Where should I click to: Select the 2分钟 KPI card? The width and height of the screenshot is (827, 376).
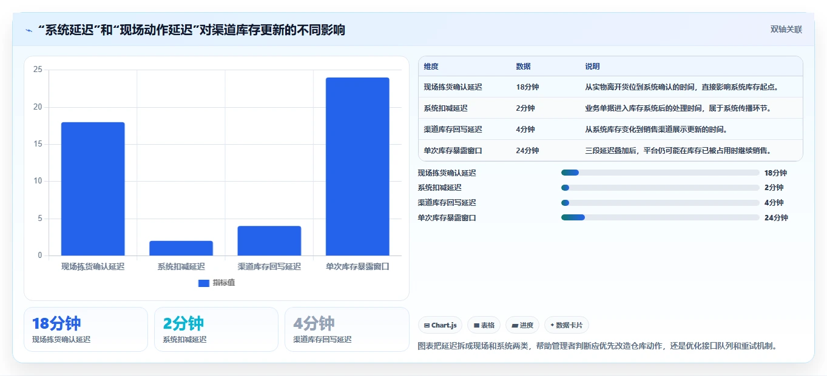tap(216, 329)
